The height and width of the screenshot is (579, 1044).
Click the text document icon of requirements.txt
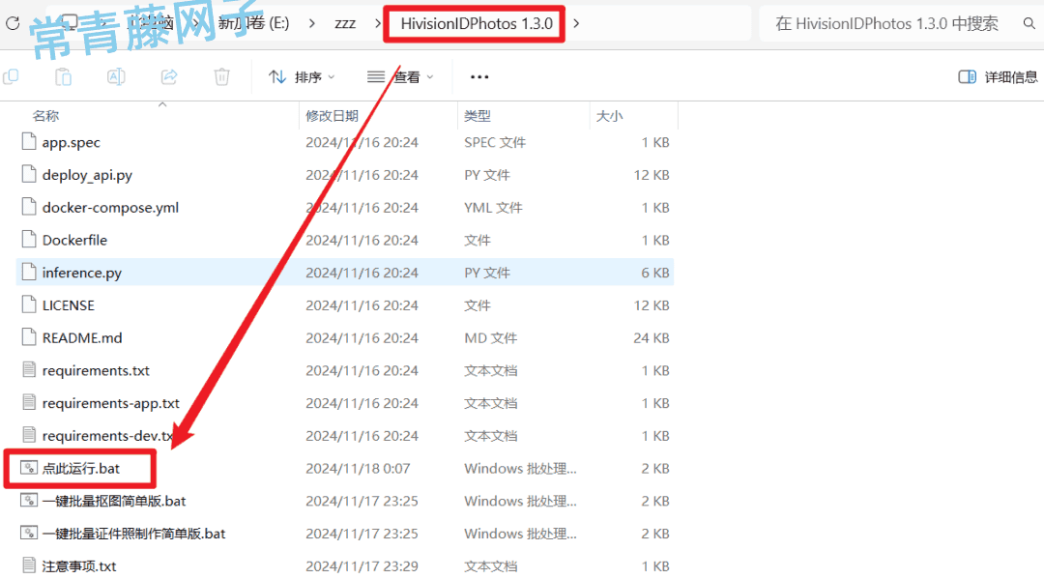point(29,369)
